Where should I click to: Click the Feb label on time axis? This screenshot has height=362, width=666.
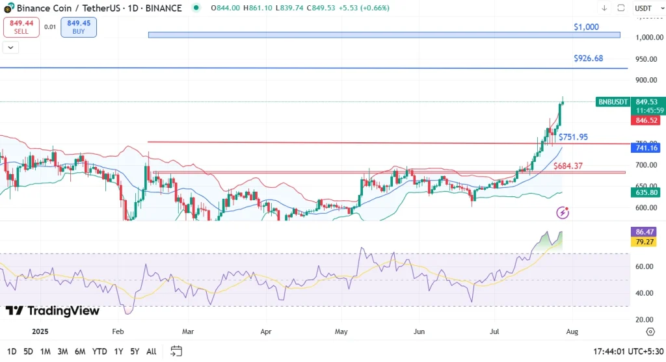pos(118,331)
